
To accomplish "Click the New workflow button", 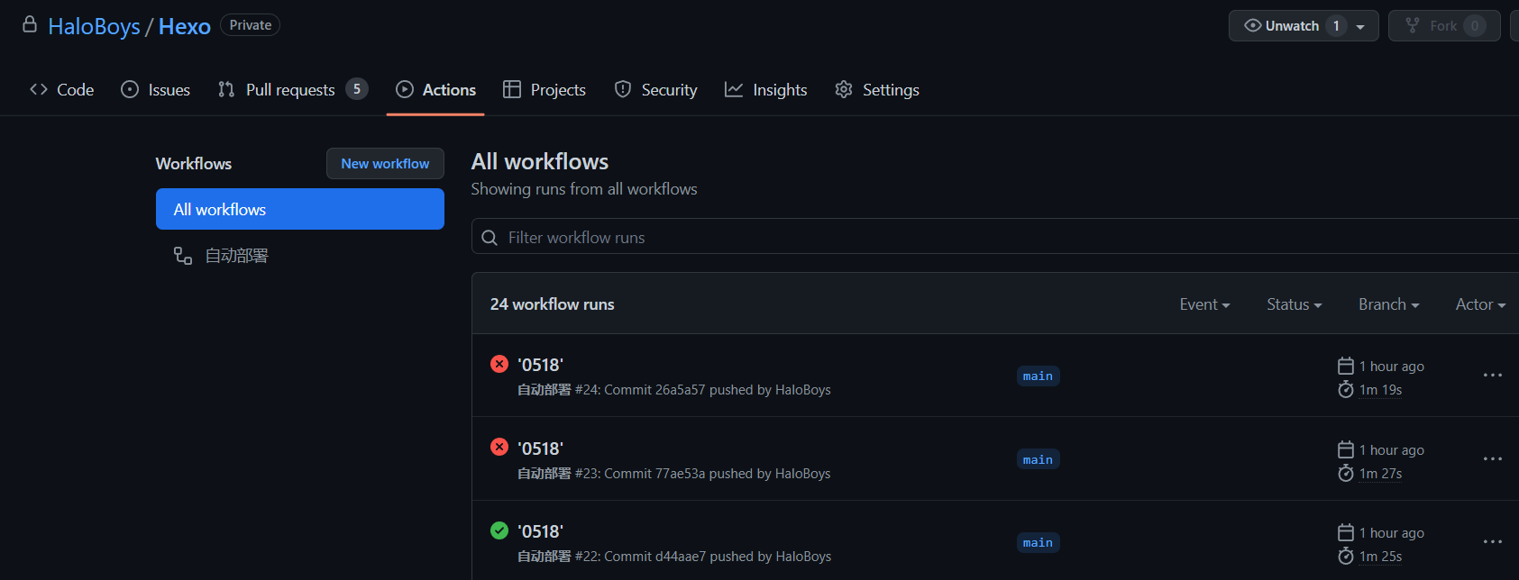I will pos(385,164).
